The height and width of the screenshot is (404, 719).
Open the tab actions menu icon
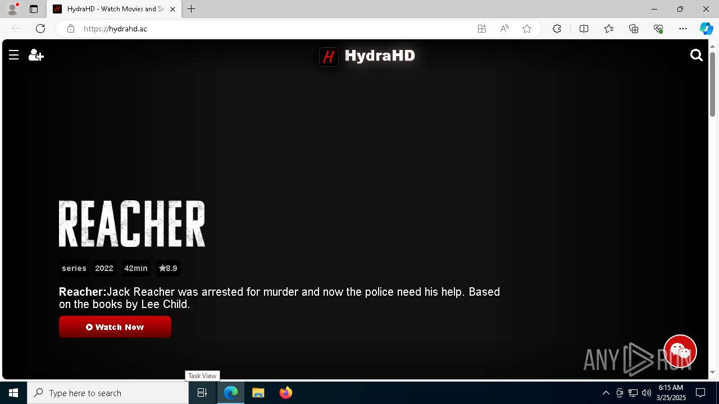34,9
